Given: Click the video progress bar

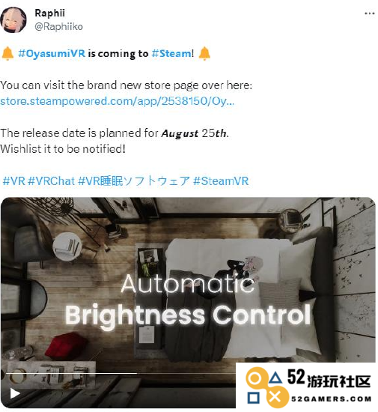Looking at the screenshot, I should [x=121, y=373].
